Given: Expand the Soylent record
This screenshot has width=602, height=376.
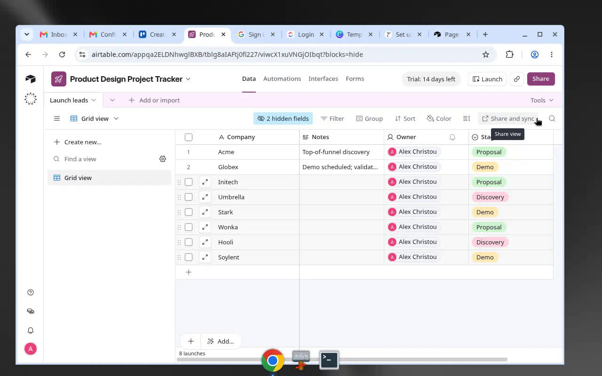Looking at the screenshot, I should click(x=205, y=257).
